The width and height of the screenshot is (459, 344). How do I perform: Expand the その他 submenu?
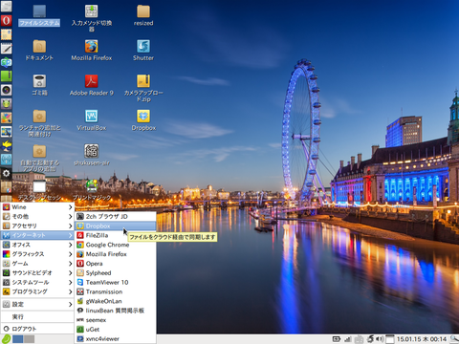coord(37,217)
